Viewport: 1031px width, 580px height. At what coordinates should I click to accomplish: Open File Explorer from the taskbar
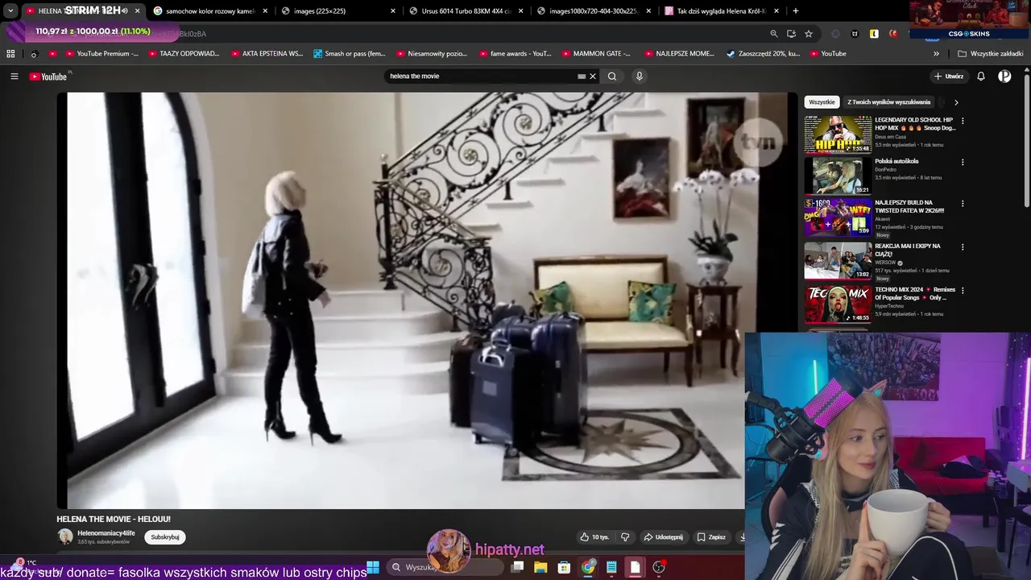(x=540, y=567)
